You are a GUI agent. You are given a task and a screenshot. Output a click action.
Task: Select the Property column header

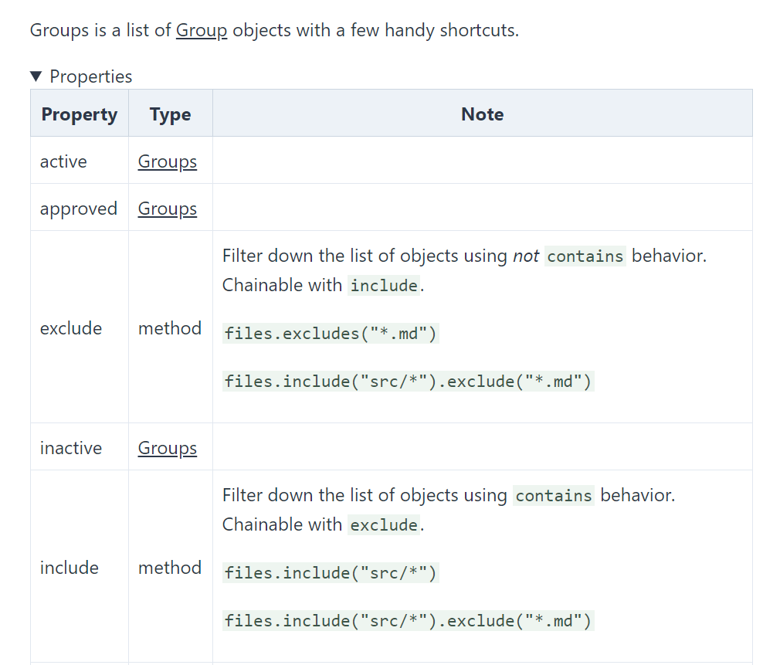tap(79, 114)
